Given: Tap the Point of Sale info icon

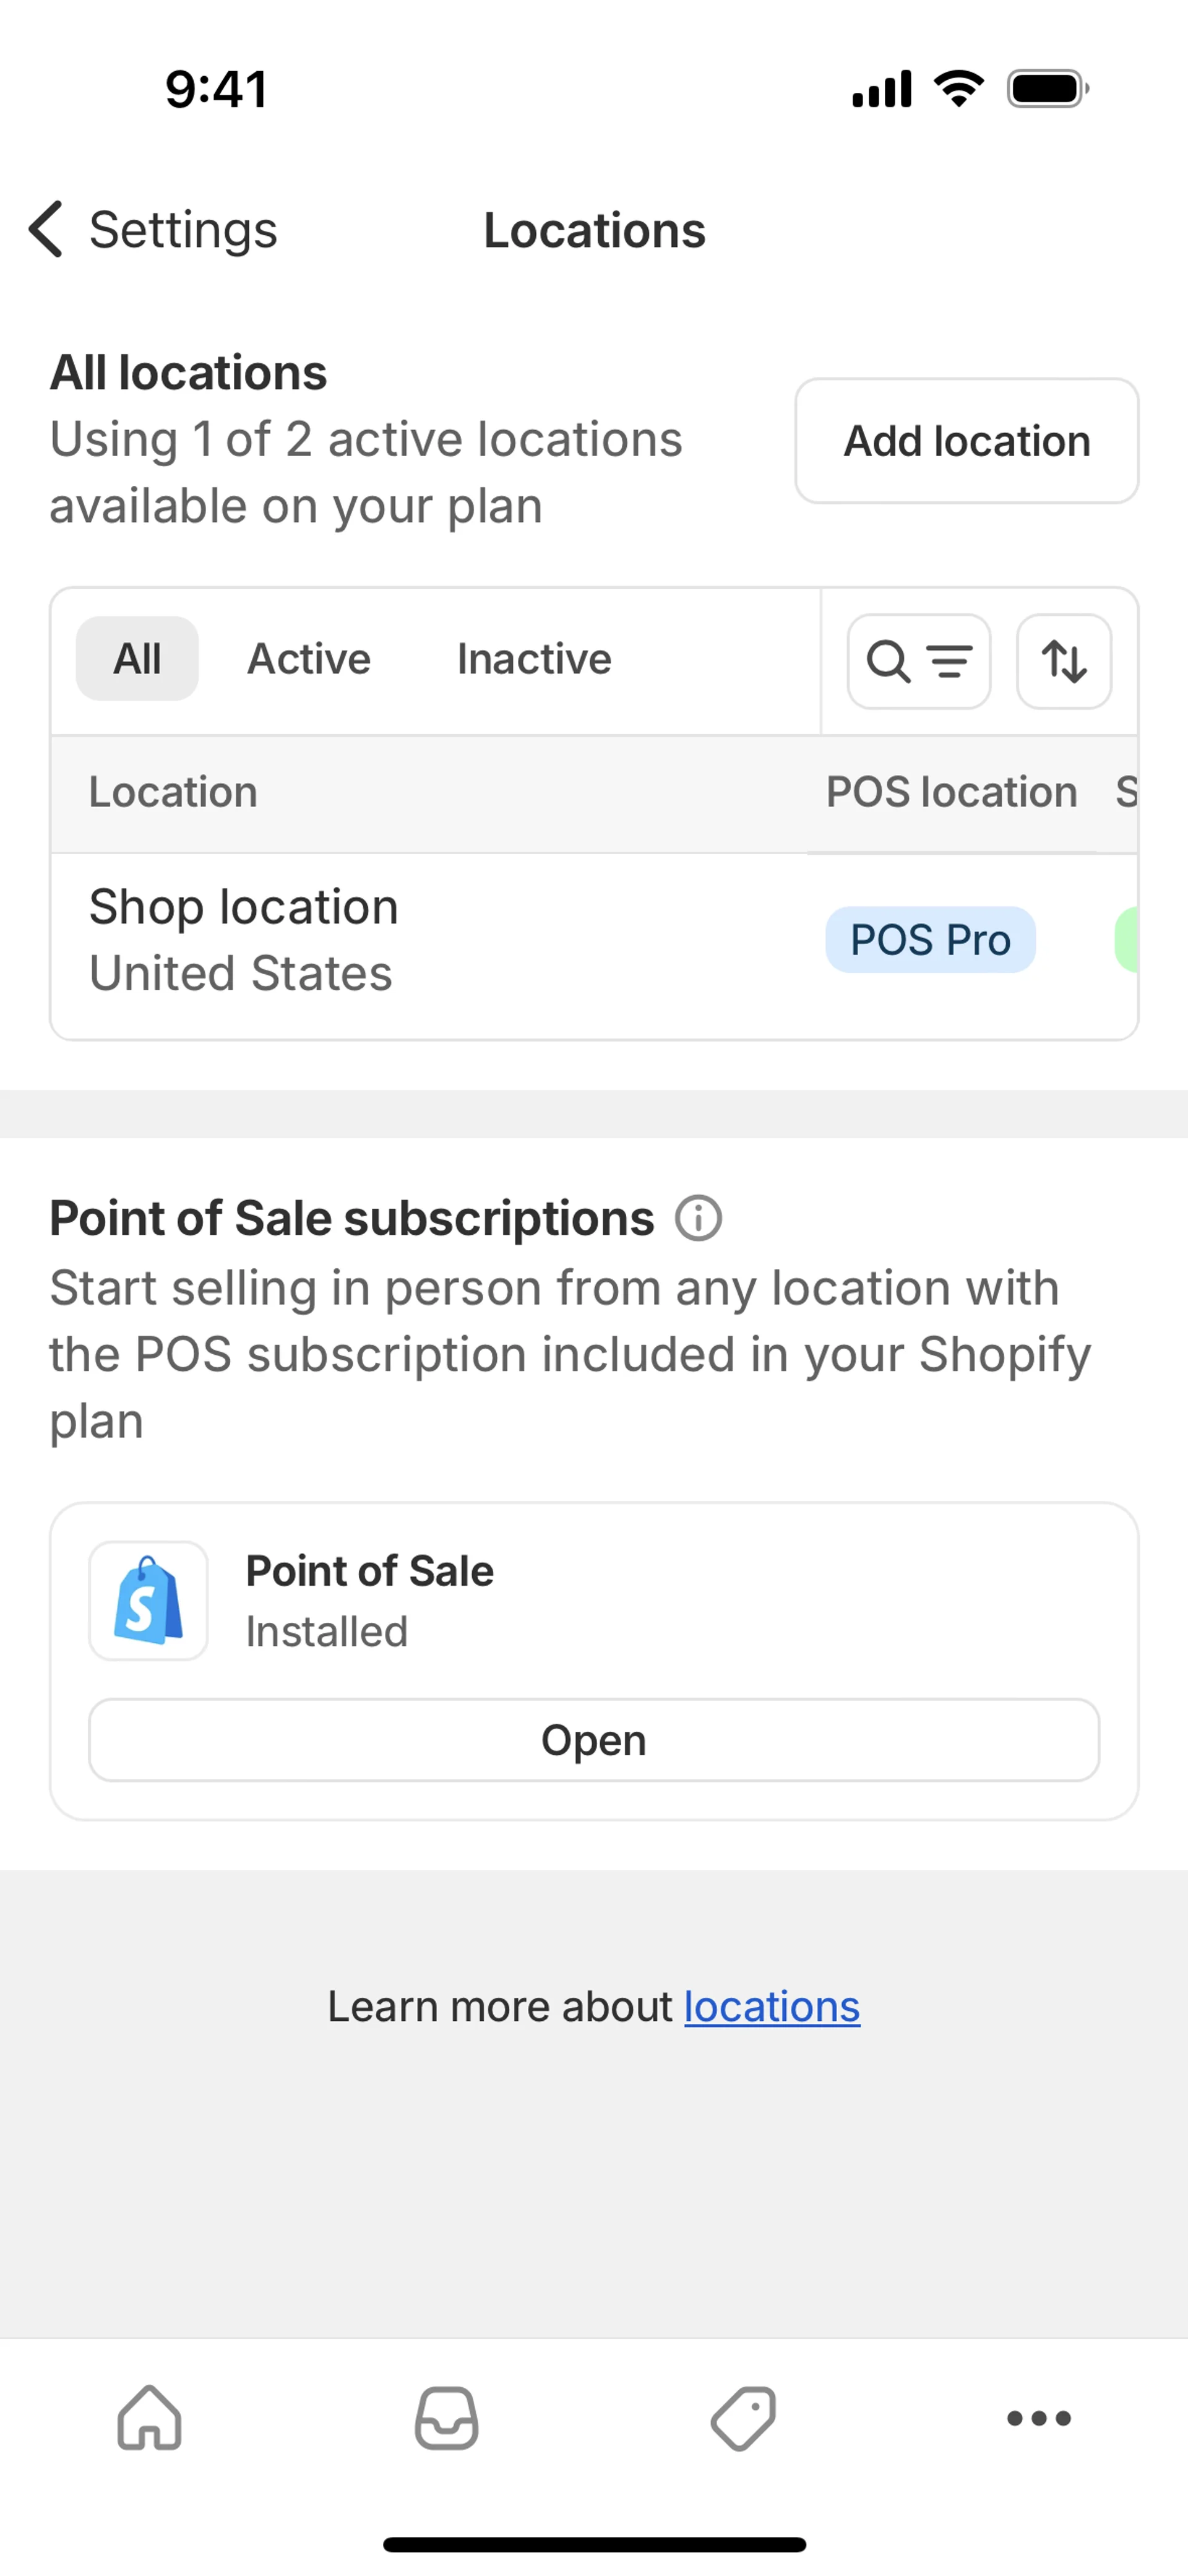Looking at the screenshot, I should tap(698, 1219).
